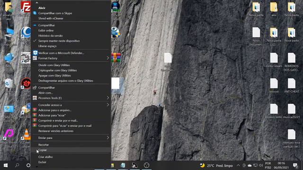Select the 'conta-steam' file icon
The height and width of the screenshot is (170, 303).
274,60
